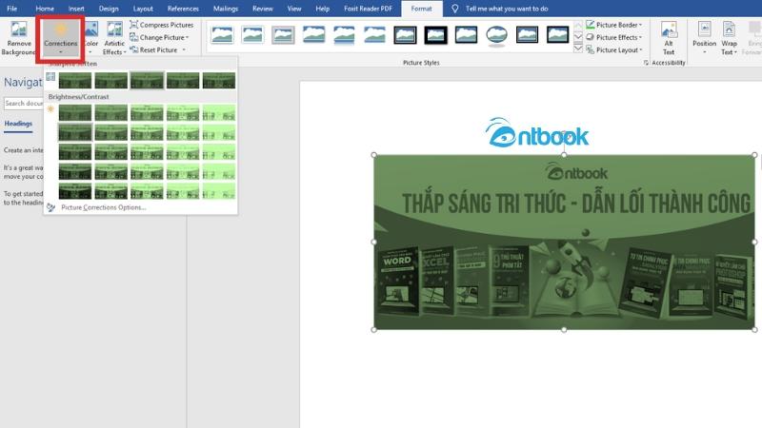Open the Change Picture dropdown

pos(159,37)
